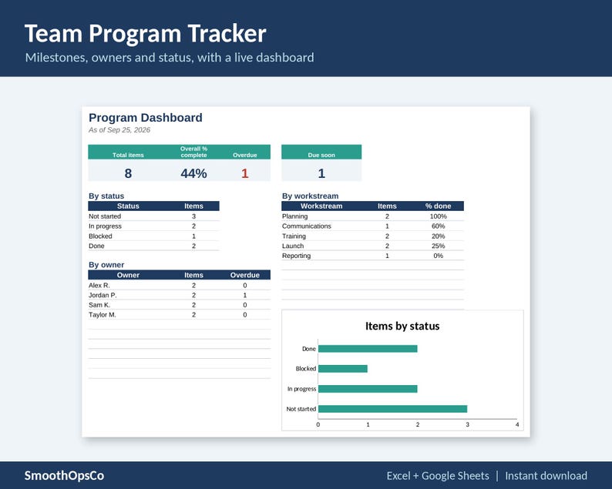Click the 25% done value for Launch
Image resolution: width=612 pixels, height=489 pixels.
pos(439,246)
